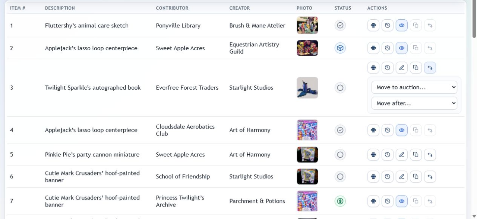477x219 pixels.
Task: Click the box status icon for item 2
Action: (340, 48)
